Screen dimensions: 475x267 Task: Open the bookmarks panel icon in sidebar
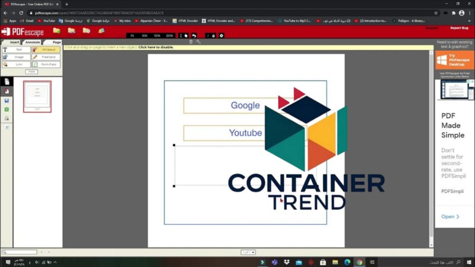coord(6,91)
